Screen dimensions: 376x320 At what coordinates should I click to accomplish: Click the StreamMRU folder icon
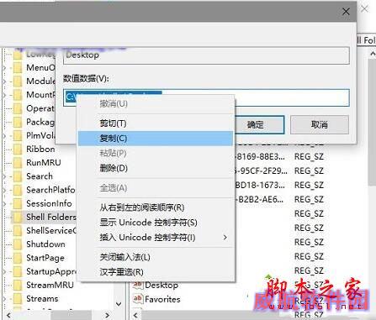[18, 285]
